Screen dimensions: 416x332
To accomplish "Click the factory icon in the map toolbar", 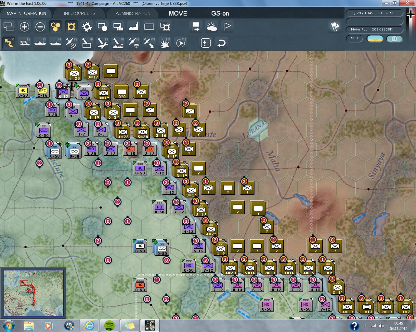I will [134, 27].
